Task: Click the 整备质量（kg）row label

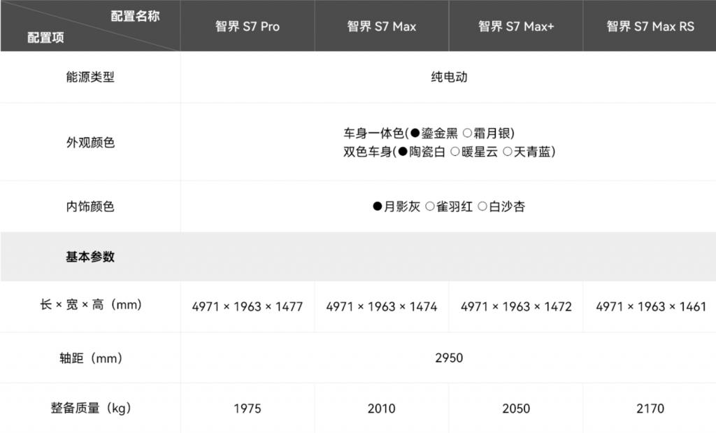Action: click(90, 409)
